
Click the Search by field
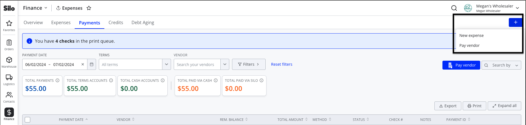(x=501, y=65)
